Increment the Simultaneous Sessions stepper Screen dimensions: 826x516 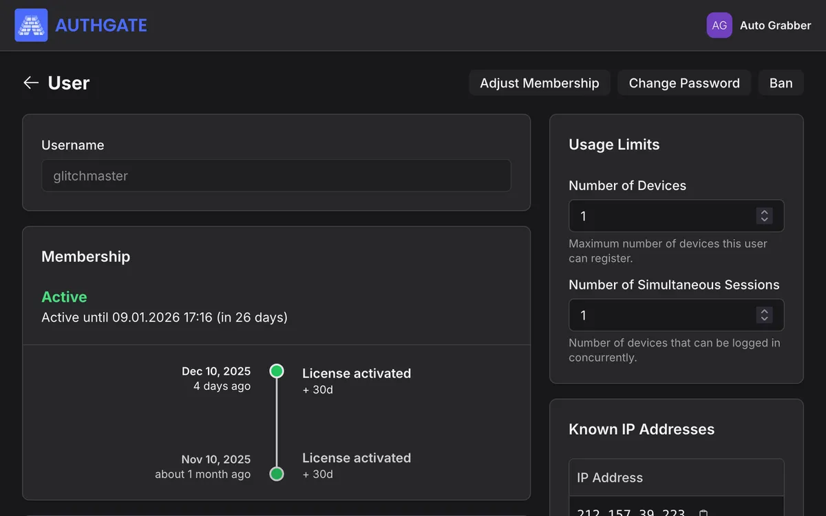(x=764, y=311)
